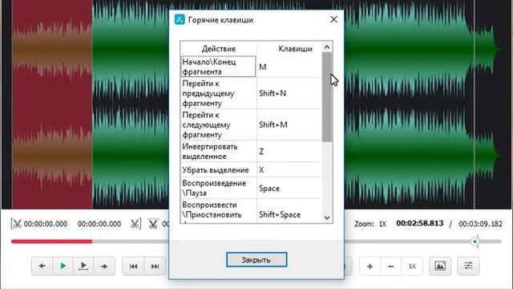Click the Zoom: 1X label
This screenshot has width=513, height=289.
coord(370,224)
